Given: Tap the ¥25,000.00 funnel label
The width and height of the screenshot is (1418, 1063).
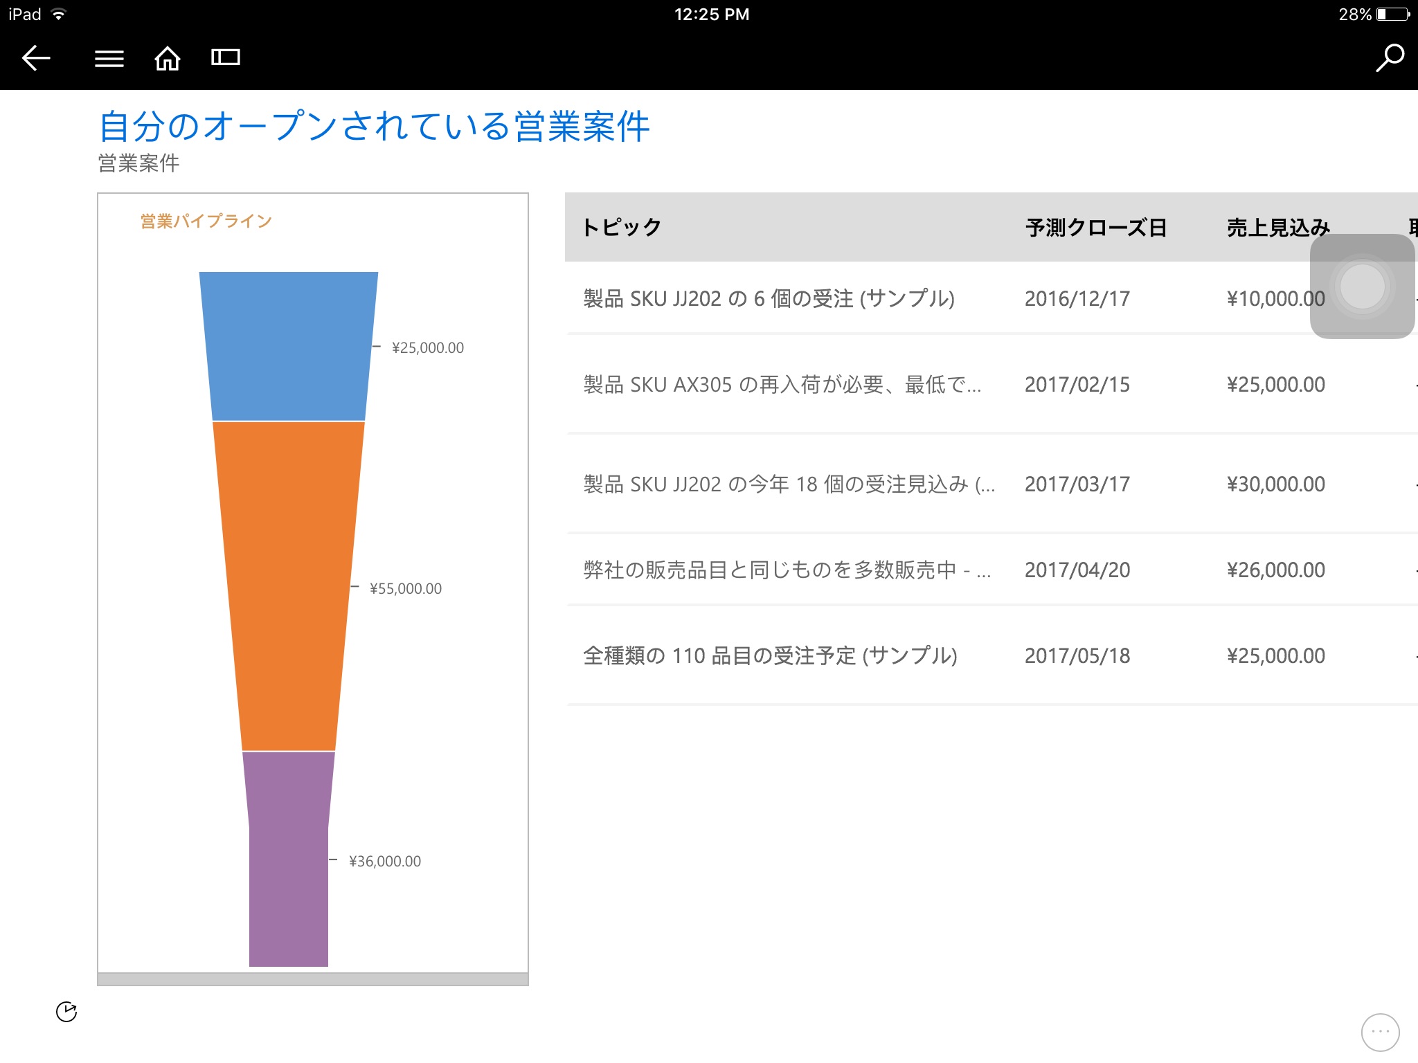Looking at the screenshot, I should coord(428,347).
